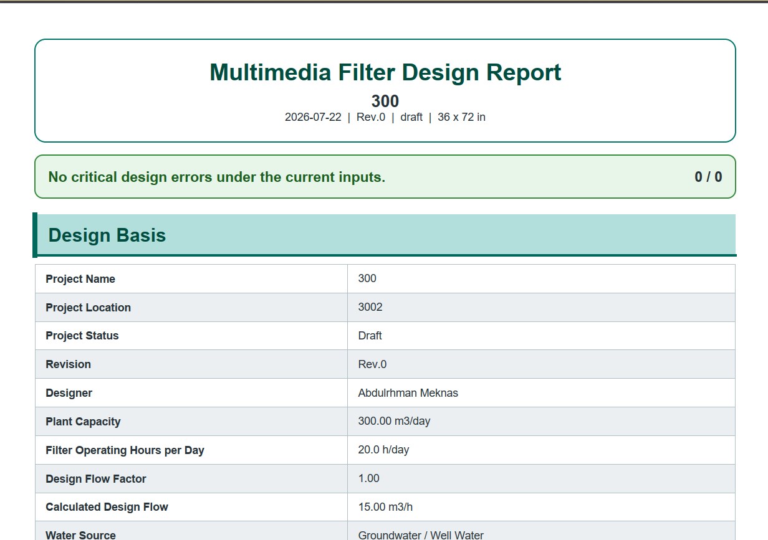Click the '0 / 0' error counter
The image size is (768, 540).
[708, 177]
